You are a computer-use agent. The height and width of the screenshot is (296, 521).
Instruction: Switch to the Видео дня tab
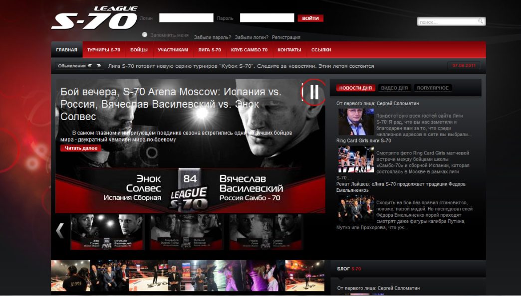point(394,88)
